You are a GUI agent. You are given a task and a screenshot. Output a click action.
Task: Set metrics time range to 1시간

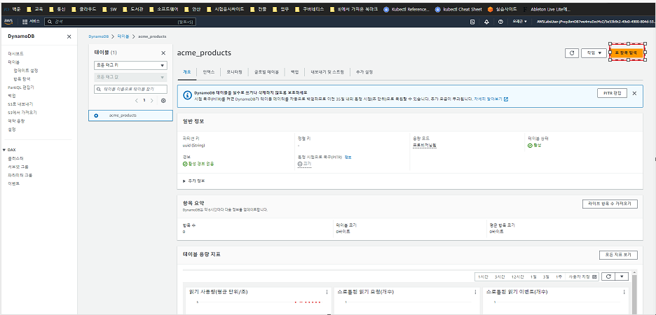[482, 276]
